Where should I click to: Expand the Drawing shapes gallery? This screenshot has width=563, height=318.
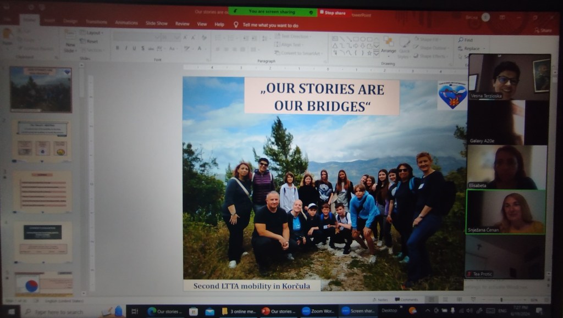[x=376, y=53]
